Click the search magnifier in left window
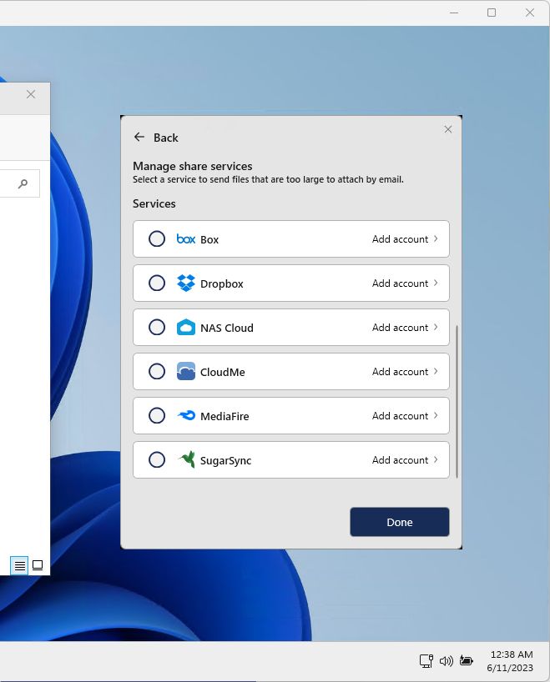The image size is (550, 682). (23, 183)
